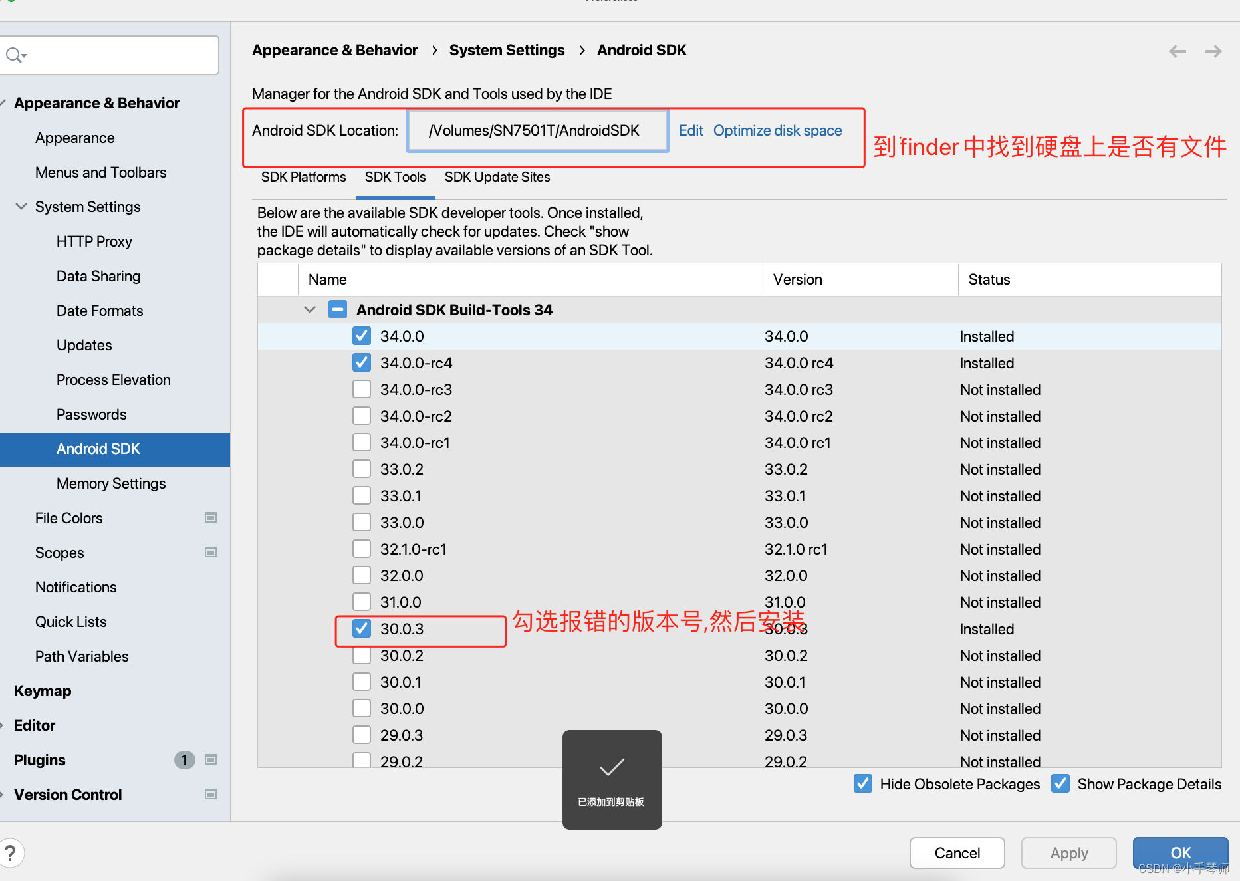Viewport: 1240px width, 881px height.
Task: Click the Version column header
Action: pos(860,279)
